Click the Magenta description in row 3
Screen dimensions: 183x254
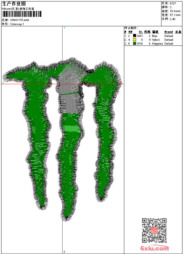(157, 44)
